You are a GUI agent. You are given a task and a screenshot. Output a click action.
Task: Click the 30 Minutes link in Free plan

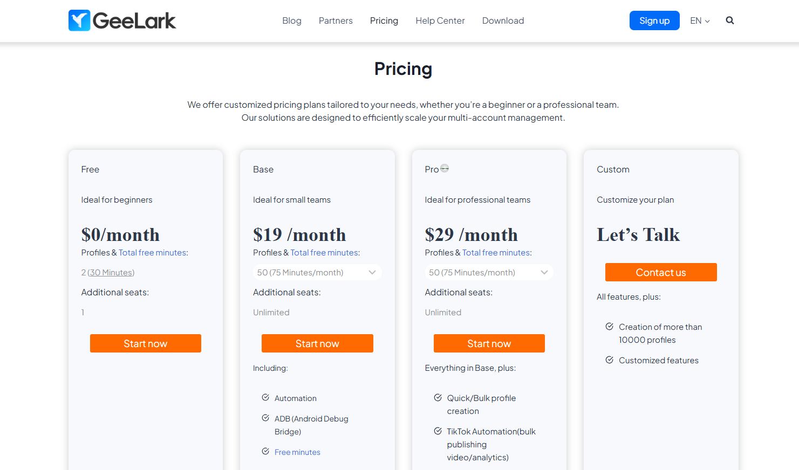click(111, 273)
